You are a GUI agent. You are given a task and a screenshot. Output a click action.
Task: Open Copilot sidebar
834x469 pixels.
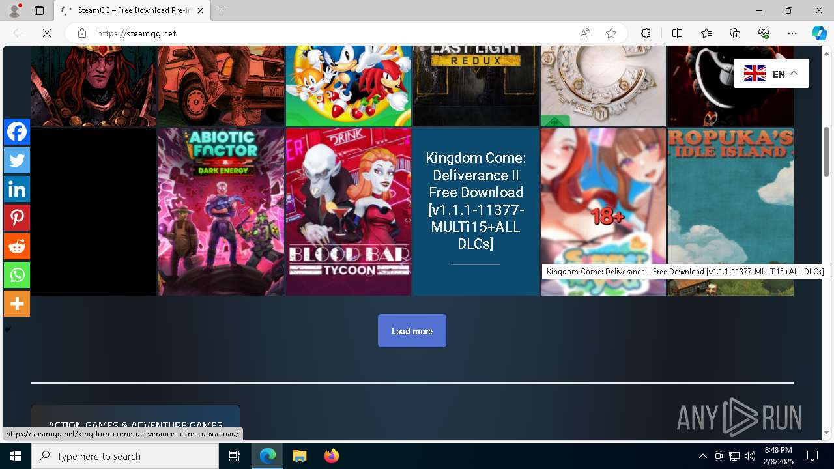(819, 33)
